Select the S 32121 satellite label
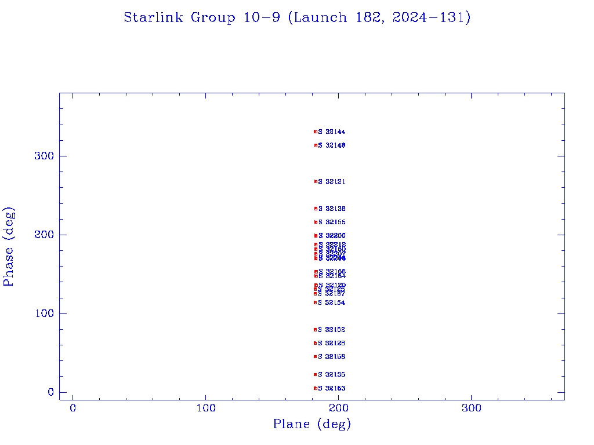This screenshot has width=594, height=445. pos(331,181)
